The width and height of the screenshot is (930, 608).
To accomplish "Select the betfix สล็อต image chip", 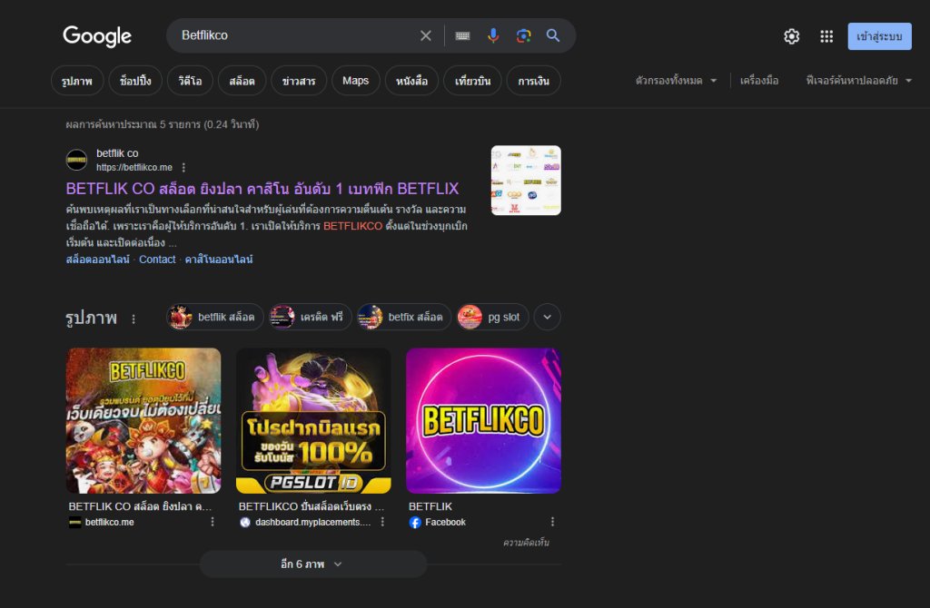I will pyautogui.click(x=404, y=317).
